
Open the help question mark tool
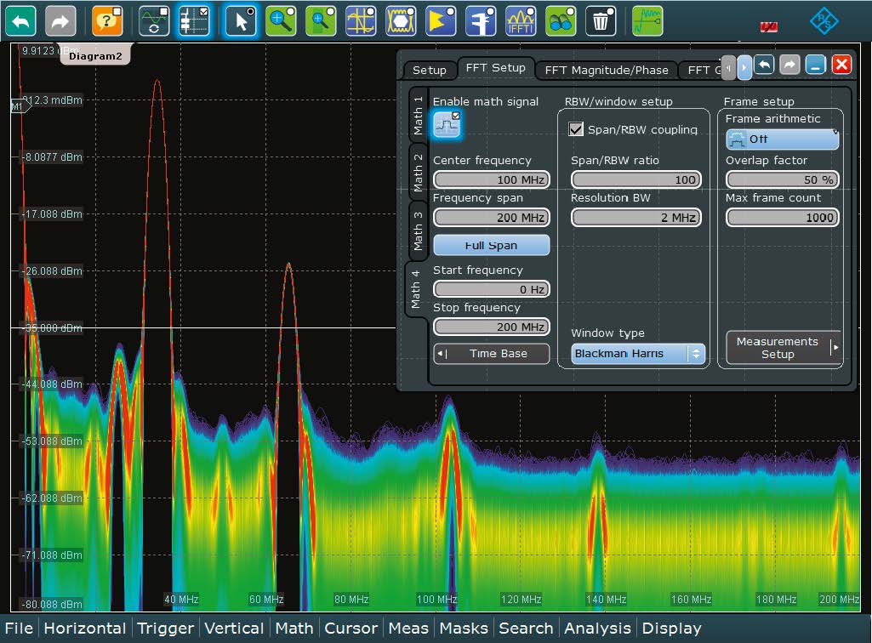pyautogui.click(x=107, y=20)
